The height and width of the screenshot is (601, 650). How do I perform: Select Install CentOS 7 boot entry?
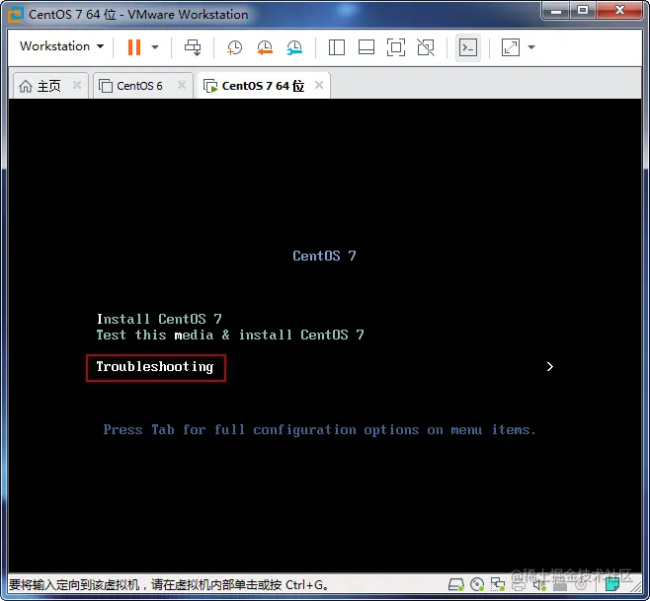coord(159,319)
